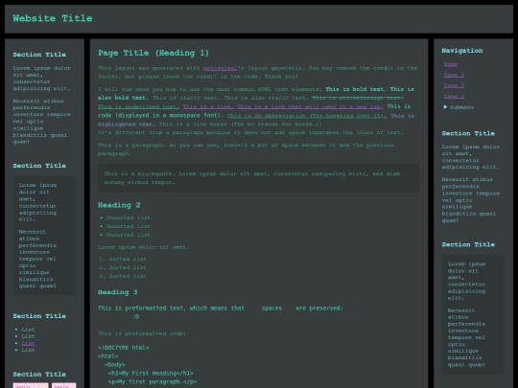Click the Navigation heading

(x=462, y=51)
